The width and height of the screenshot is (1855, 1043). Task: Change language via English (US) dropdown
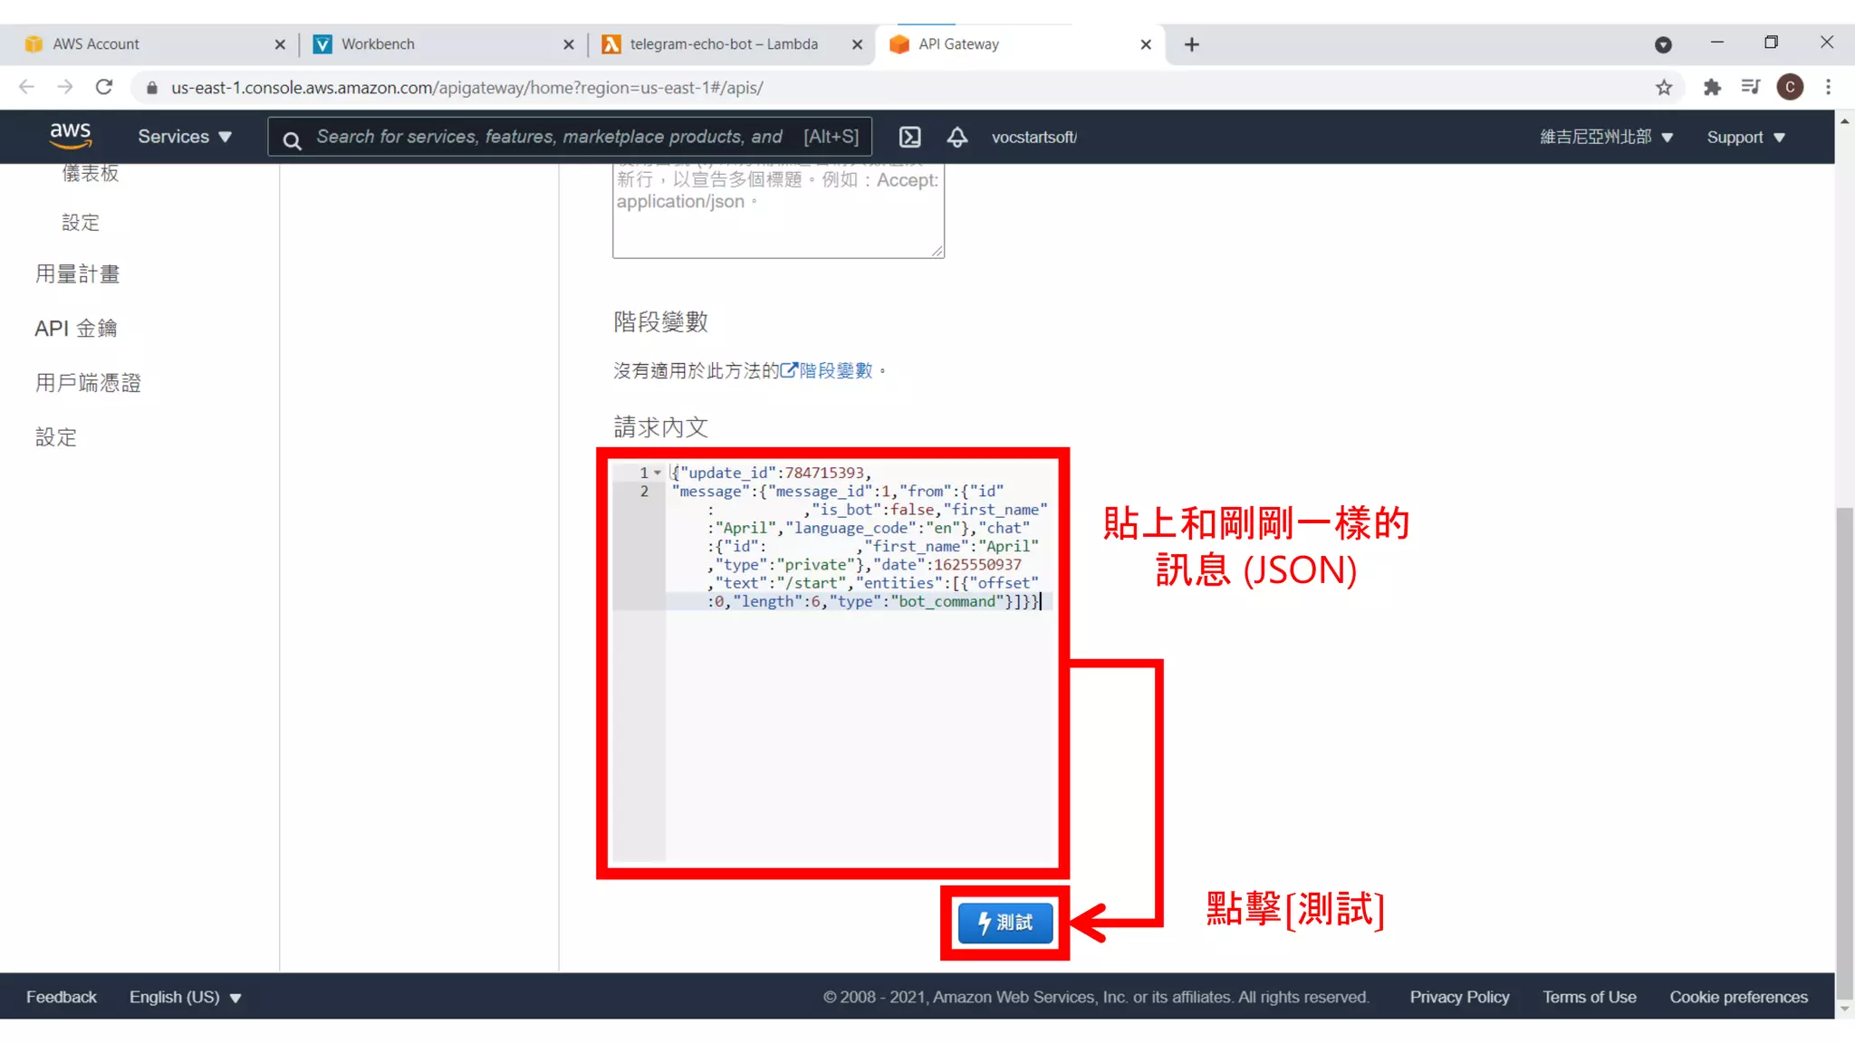(x=185, y=997)
